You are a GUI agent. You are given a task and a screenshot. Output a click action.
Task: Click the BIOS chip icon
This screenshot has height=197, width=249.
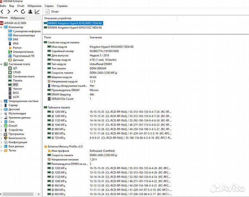click(x=10, y=93)
